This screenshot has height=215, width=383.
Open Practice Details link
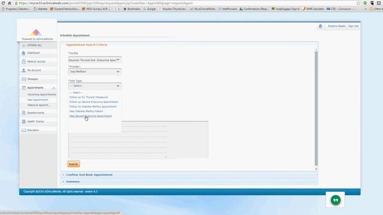[336, 26]
